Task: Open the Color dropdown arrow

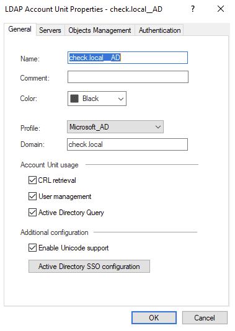Action: pos(121,99)
